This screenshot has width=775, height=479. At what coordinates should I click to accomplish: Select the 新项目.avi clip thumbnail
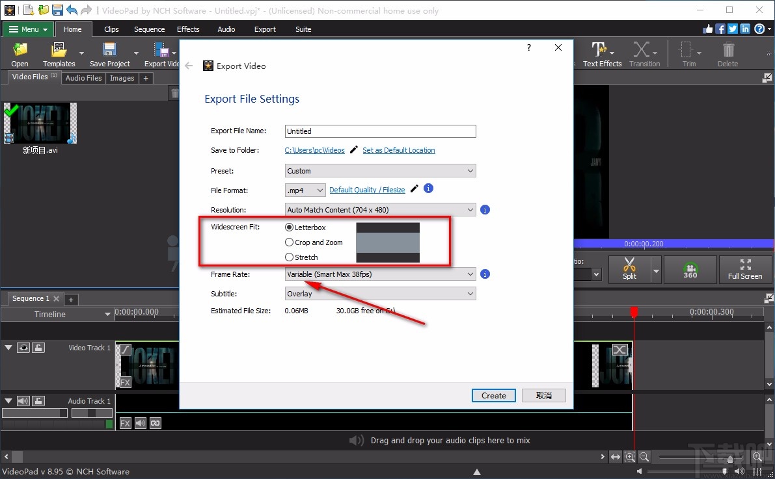pos(40,123)
